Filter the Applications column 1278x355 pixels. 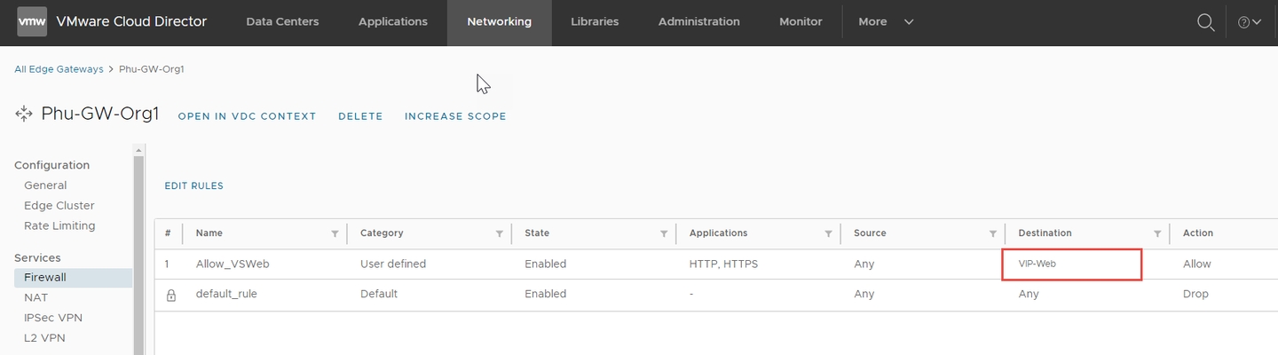tap(828, 233)
